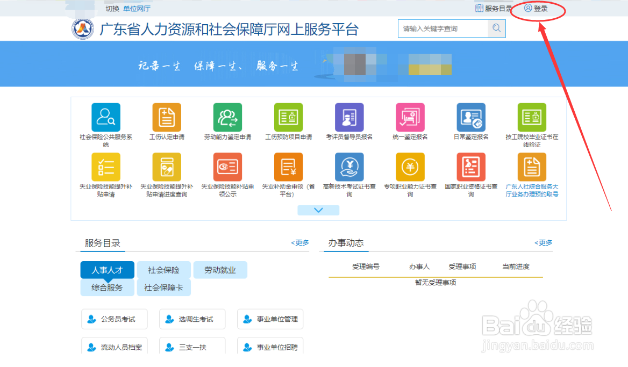Expand 办事动态 list via 更多 link
The width and height of the screenshot is (628, 367).
click(543, 242)
